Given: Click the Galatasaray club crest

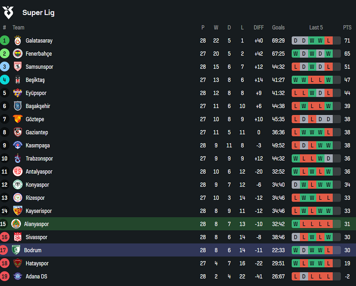Looking at the screenshot, I should pyautogui.click(x=18, y=41).
